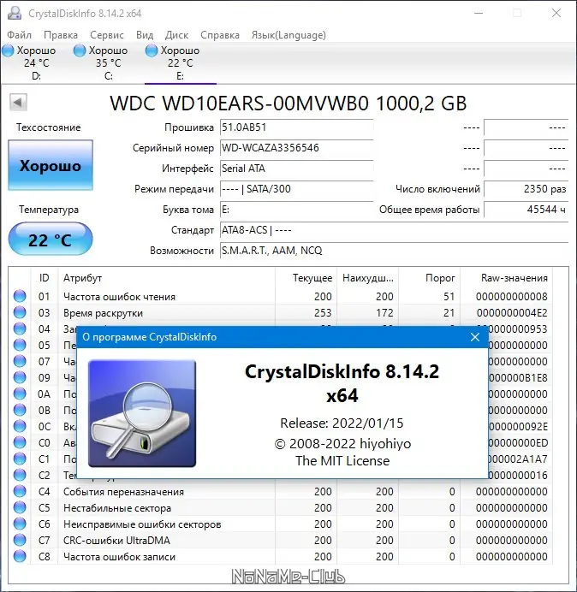The height and width of the screenshot is (592, 577).
Task: Select the Неисправимые ошибки секторов row
Action: (280, 524)
